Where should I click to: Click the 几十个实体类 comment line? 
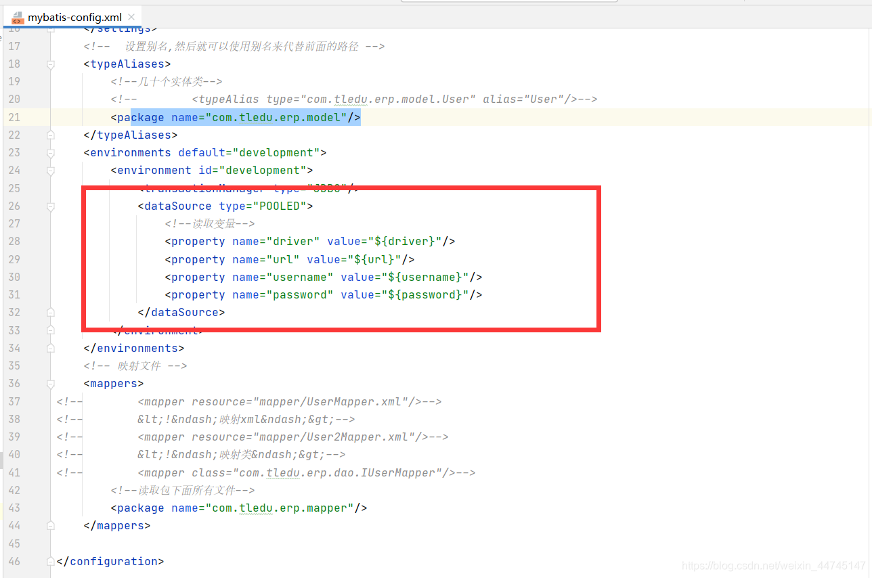pos(167,81)
